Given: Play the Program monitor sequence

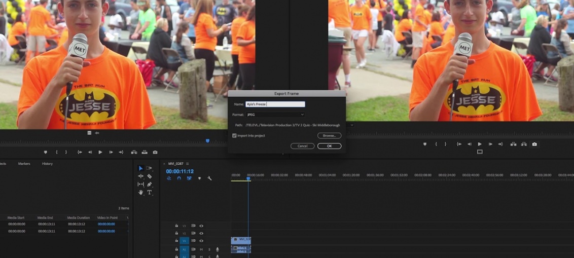Looking at the screenshot, I should point(480,144).
